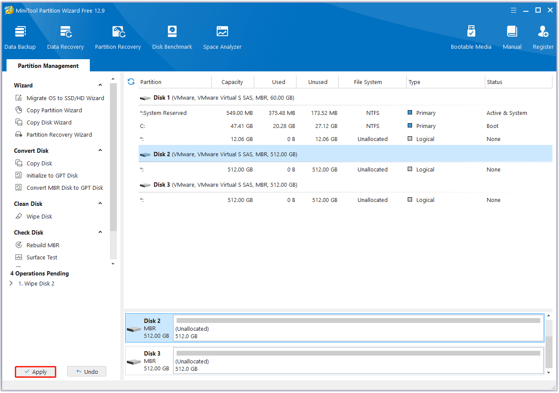Click the Type column header

point(446,82)
